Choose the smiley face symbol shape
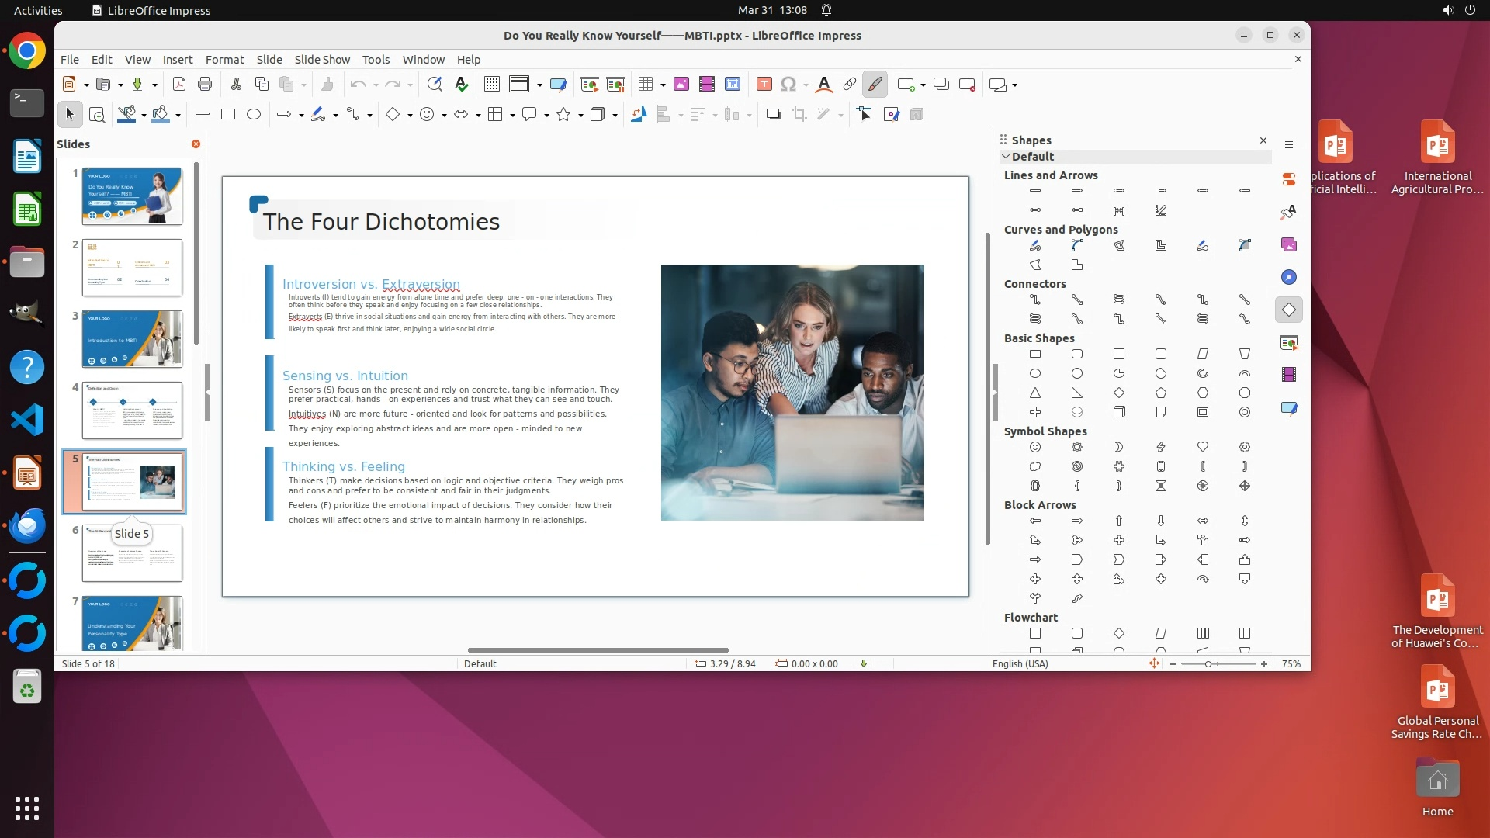The image size is (1490, 838). coord(1035,447)
